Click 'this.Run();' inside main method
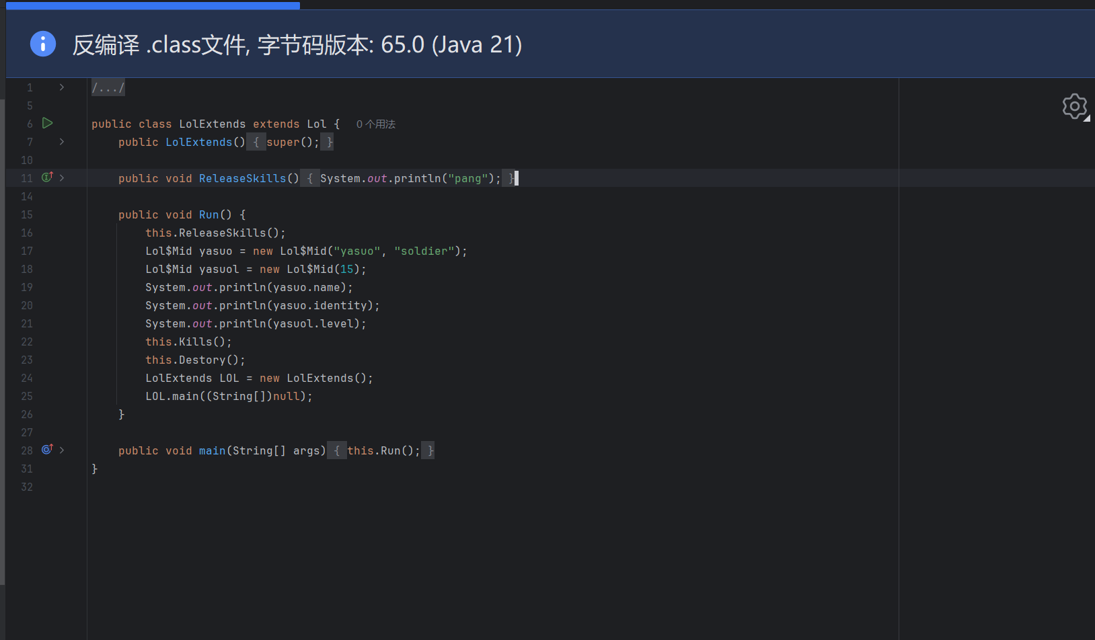The image size is (1095, 640). click(x=384, y=451)
